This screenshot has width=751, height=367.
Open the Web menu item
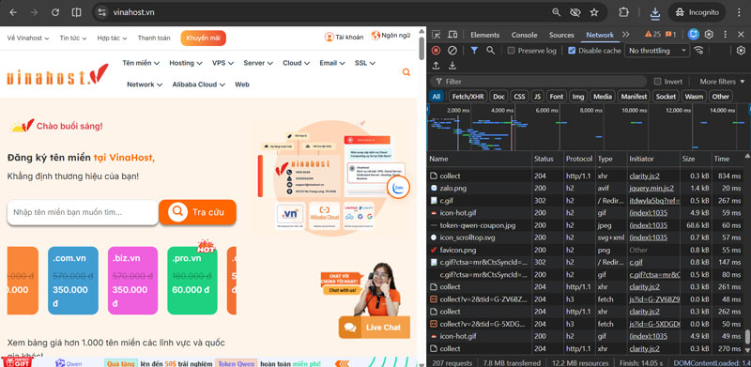242,84
